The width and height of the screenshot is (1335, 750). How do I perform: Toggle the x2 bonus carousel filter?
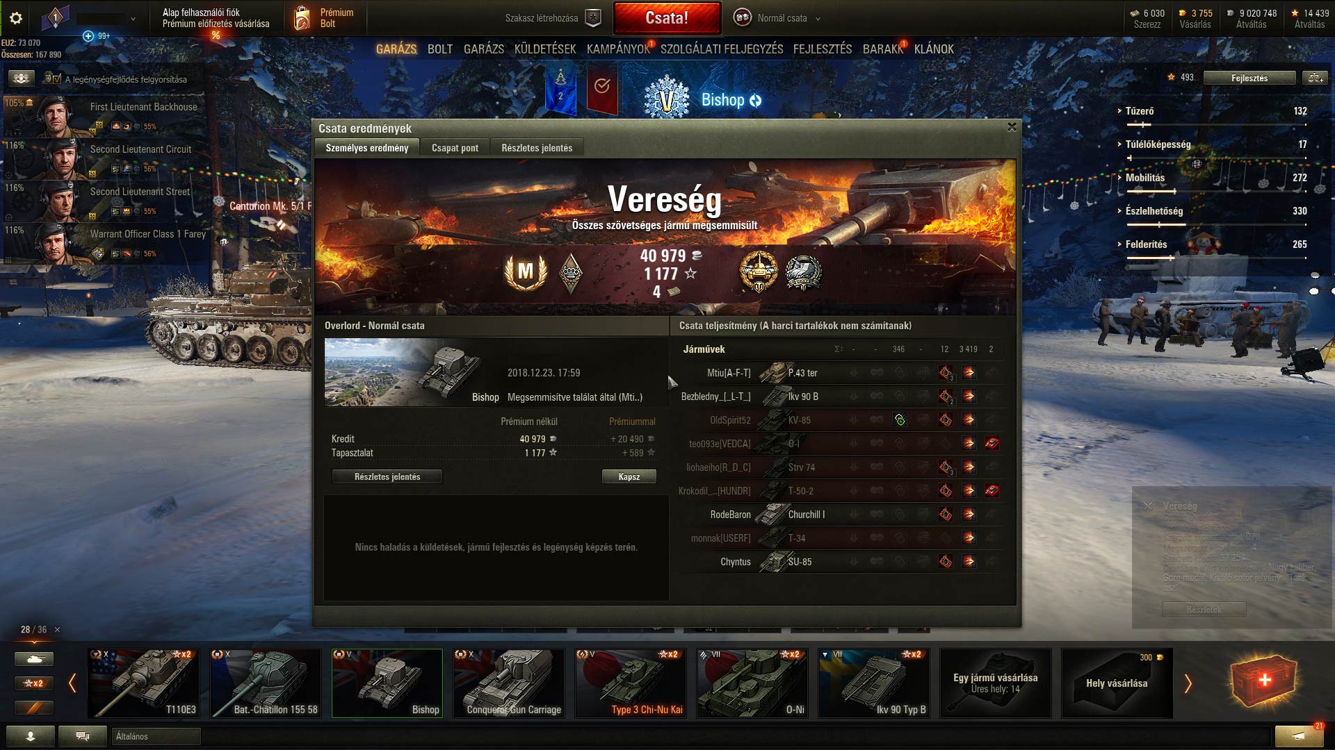point(34,683)
